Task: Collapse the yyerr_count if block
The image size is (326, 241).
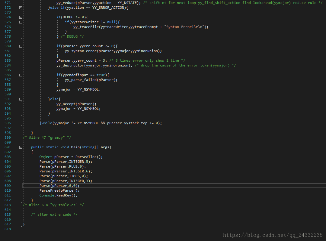Action: 21,46
